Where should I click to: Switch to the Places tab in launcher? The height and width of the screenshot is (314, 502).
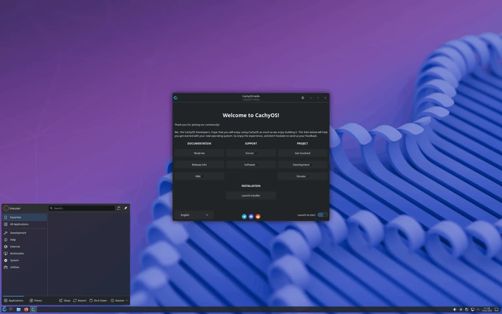click(x=36, y=300)
